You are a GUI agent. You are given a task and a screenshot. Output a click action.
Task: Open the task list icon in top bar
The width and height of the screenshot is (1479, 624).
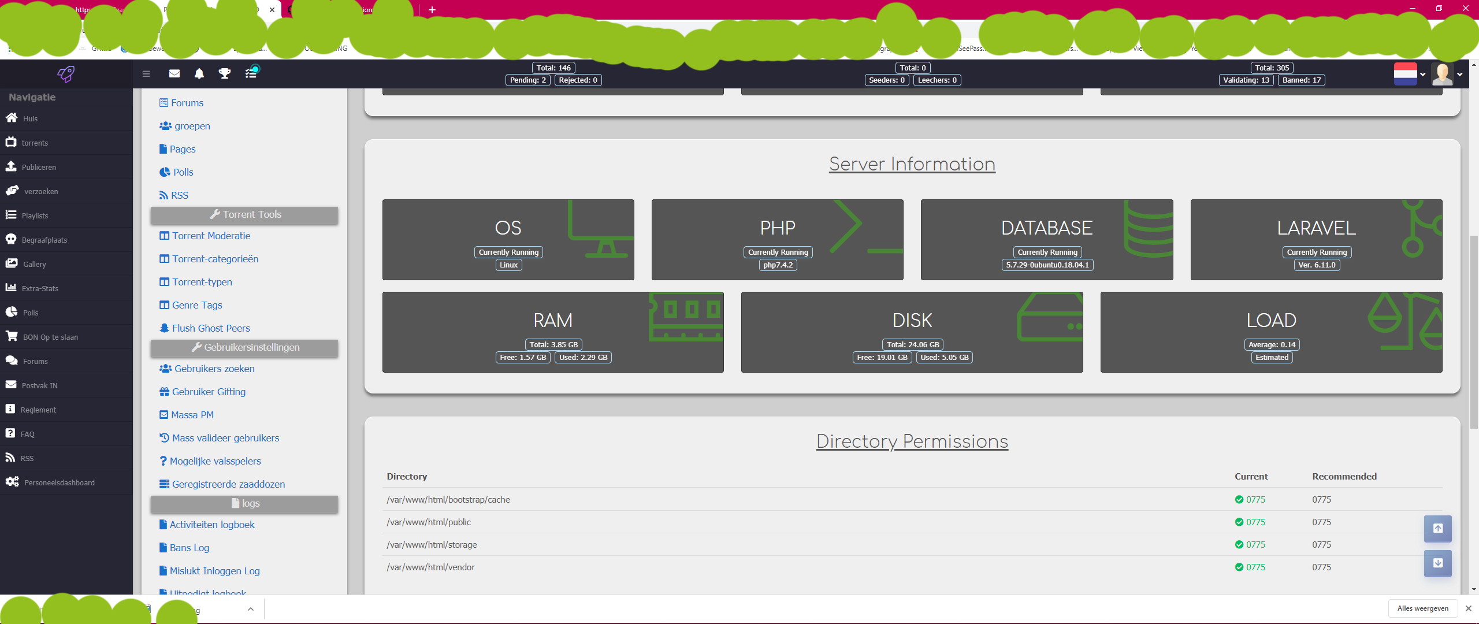point(251,73)
